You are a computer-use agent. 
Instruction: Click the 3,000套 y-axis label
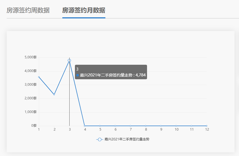coord(30,85)
